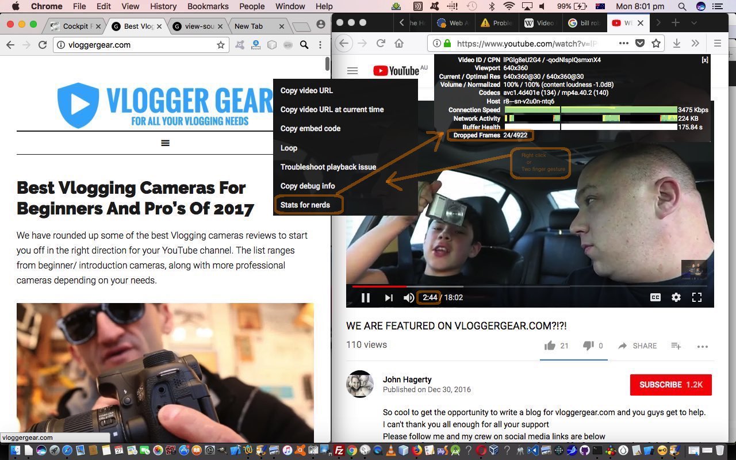The width and height of the screenshot is (736, 460).
Task: Open the Firefox downloads arrow
Action: coord(677,43)
